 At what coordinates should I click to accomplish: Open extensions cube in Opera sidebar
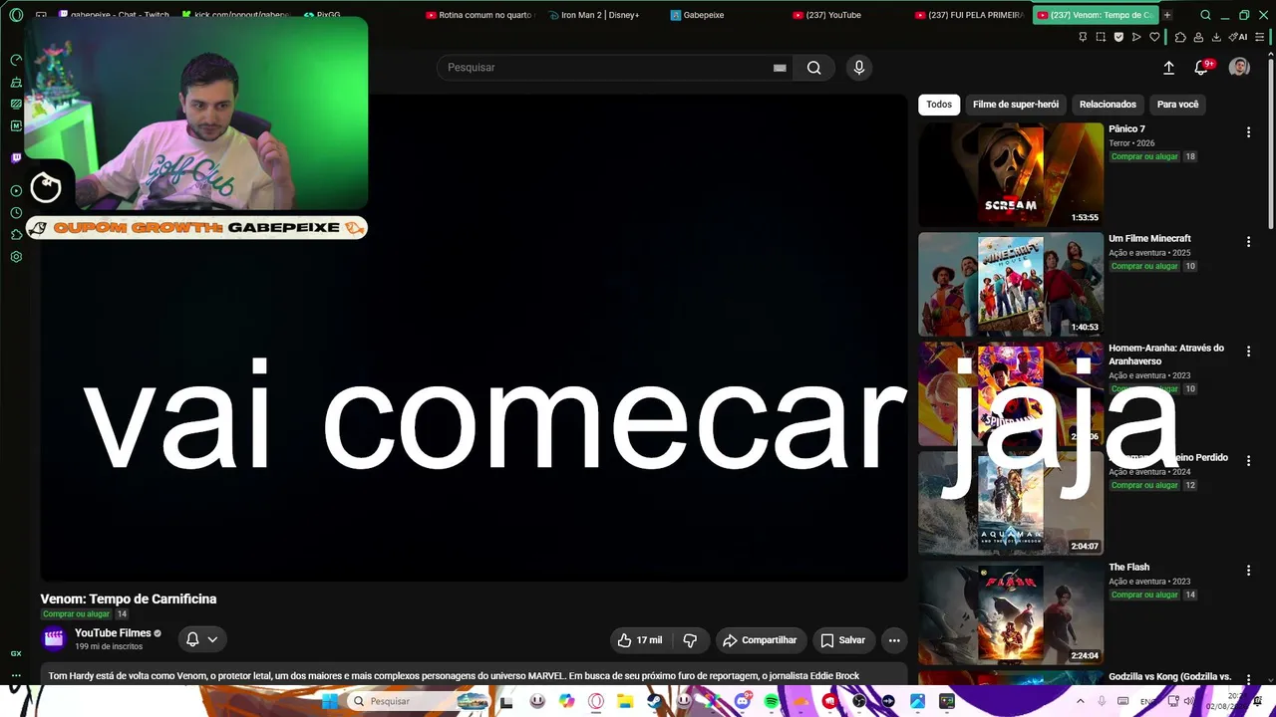(x=16, y=235)
